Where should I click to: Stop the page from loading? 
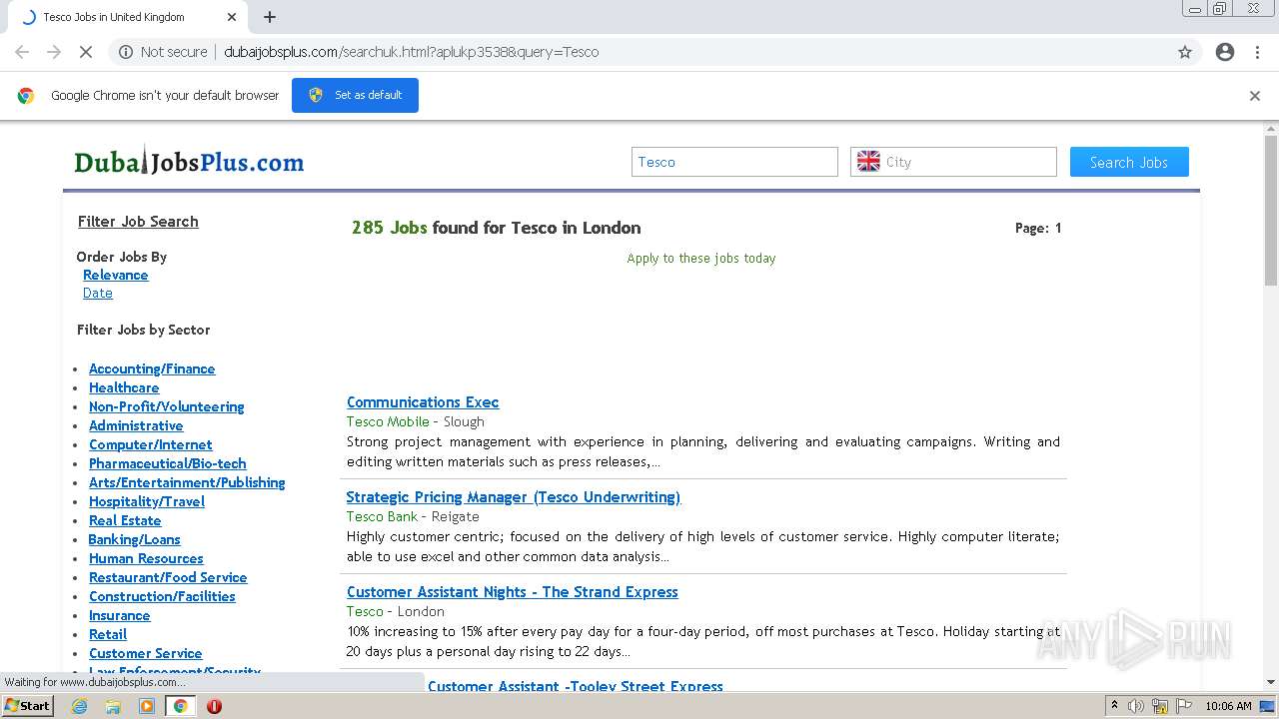click(x=86, y=52)
